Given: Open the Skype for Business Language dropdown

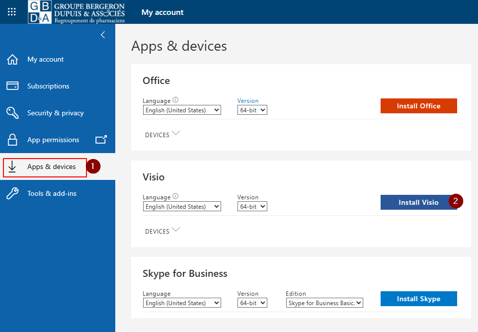Looking at the screenshot, I should pos(182,303).
